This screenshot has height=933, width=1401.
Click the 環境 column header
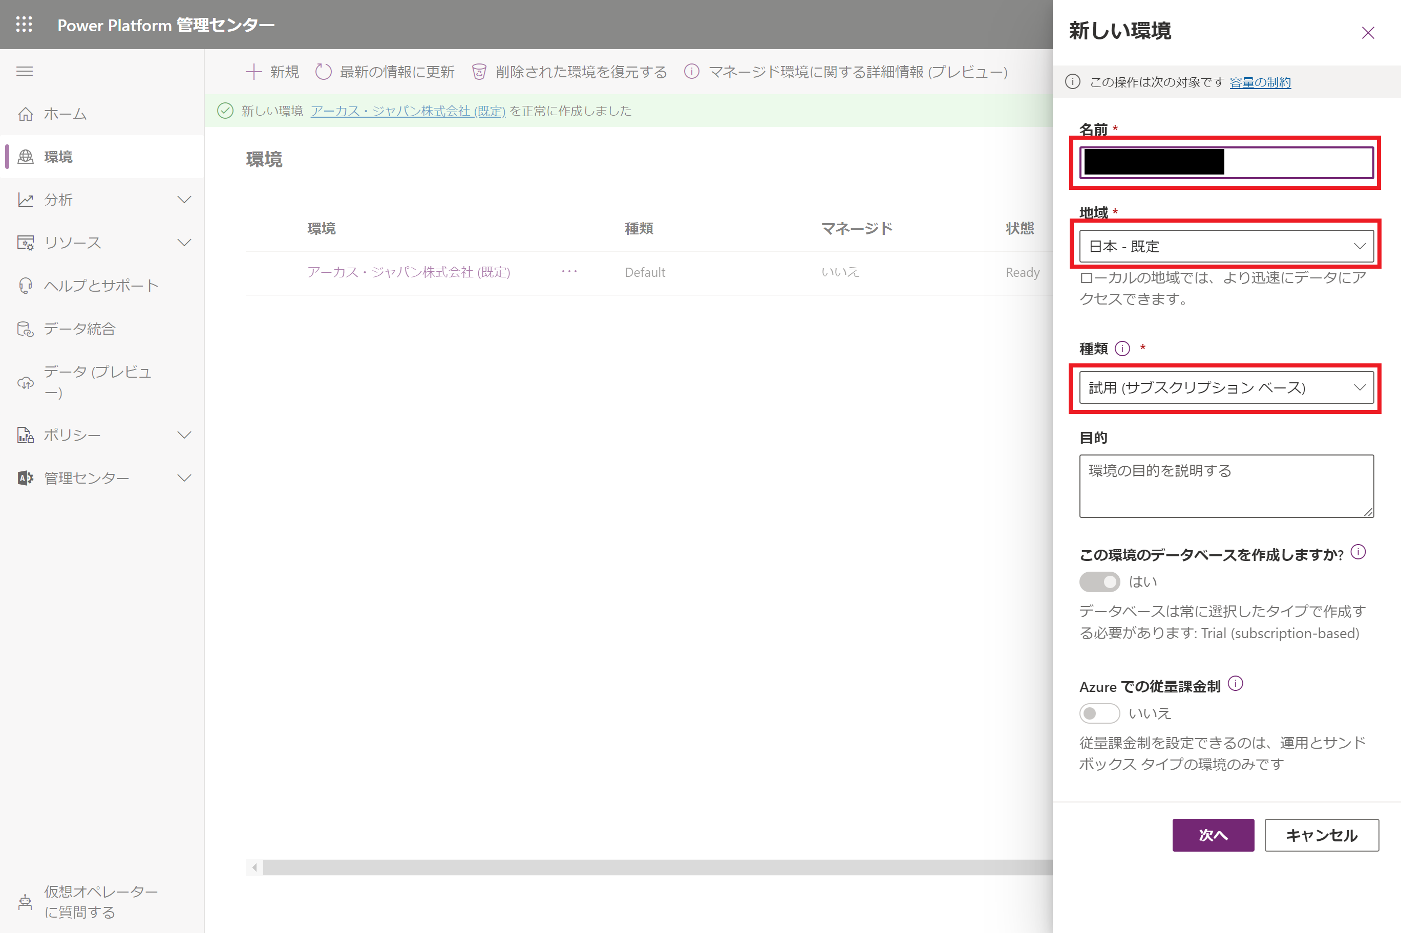point(322,228)
